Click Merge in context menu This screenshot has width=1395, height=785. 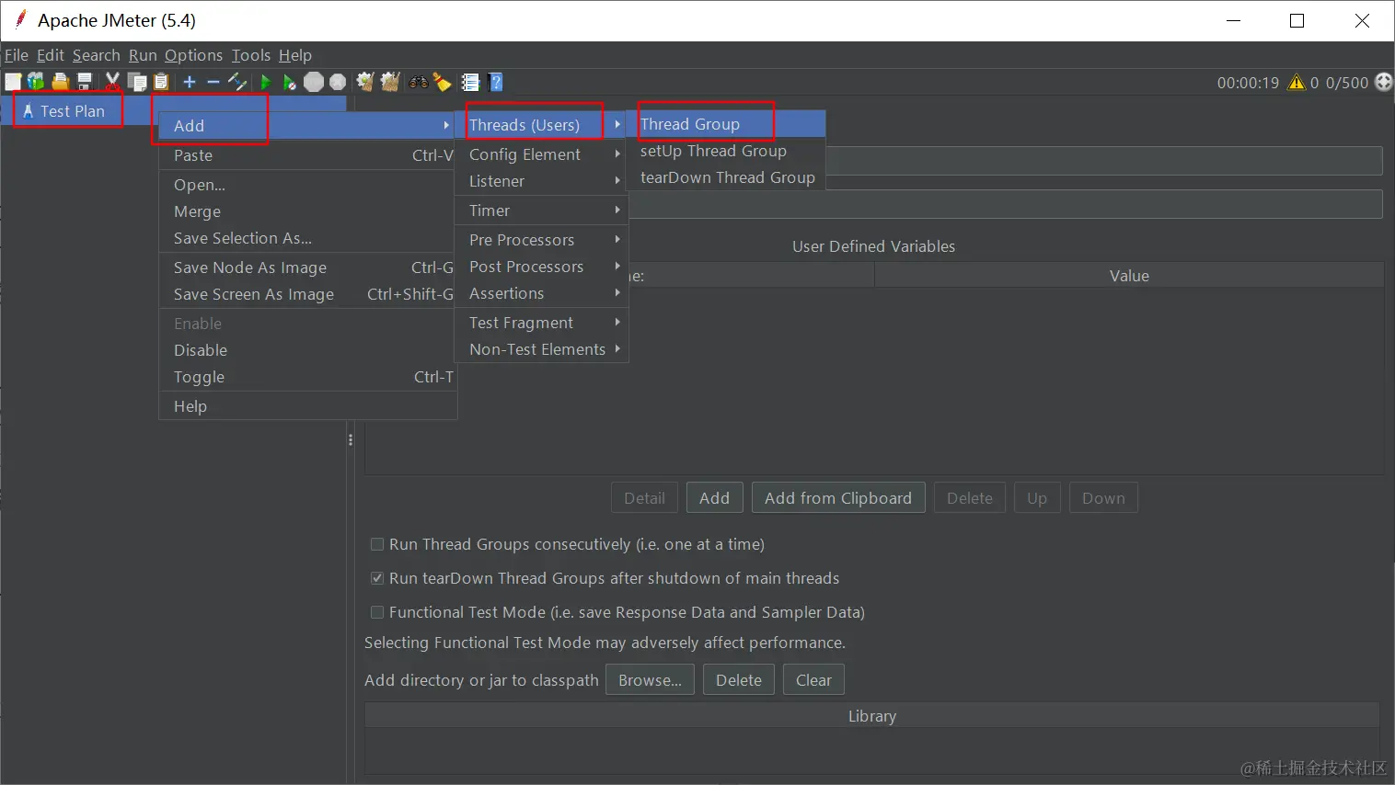[x=307, y=211]
